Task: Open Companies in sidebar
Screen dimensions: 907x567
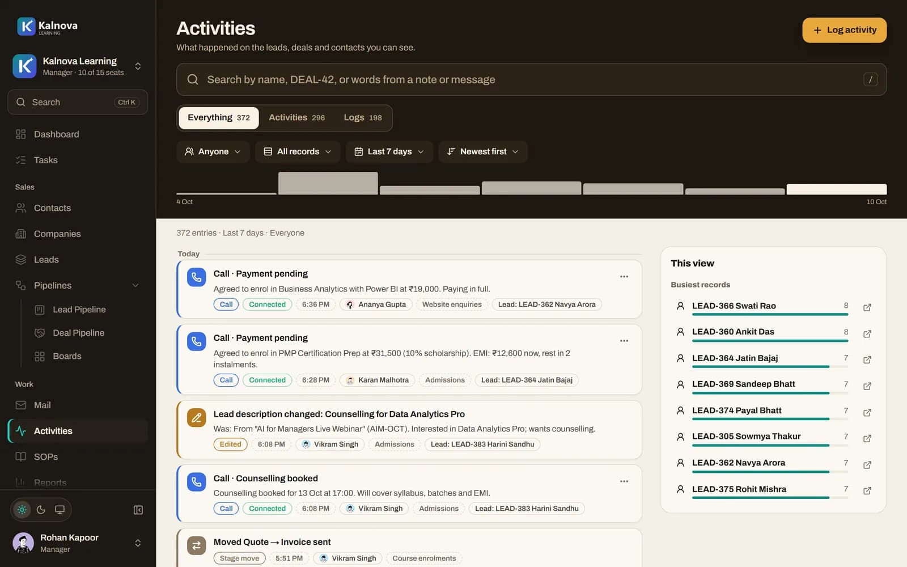Action: (78, 234)
